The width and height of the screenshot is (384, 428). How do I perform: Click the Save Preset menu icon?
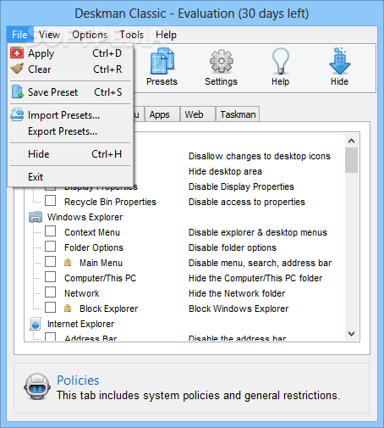17,92
